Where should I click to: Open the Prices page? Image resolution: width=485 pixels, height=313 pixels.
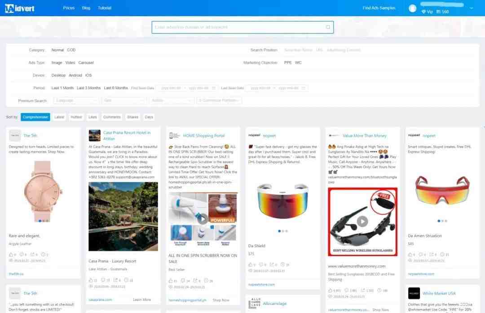[x=69, y=8]
